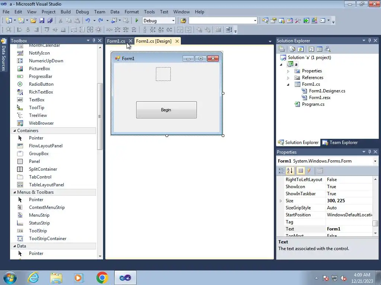Click the Refresh icon in Solution Explorer
This screenshot has width=381, height=285.
coord(301,49)
